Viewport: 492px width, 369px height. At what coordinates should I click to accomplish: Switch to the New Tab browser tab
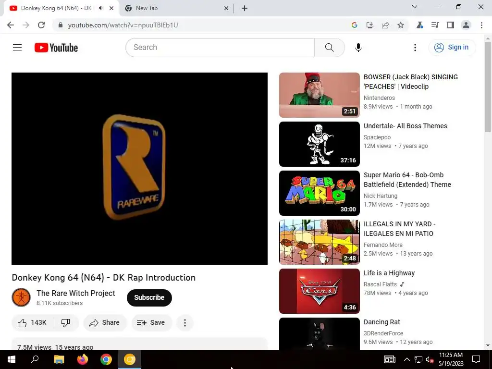click(176, 8)
